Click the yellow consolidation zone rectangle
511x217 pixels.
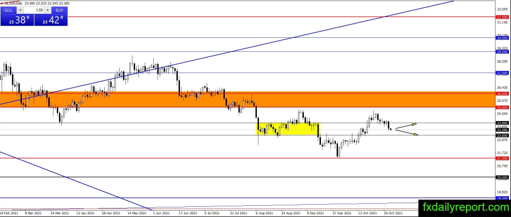click(288, 128)
